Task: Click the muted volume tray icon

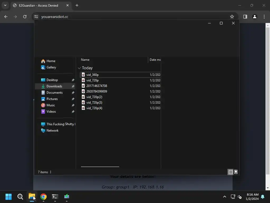Action: (239, 197)
